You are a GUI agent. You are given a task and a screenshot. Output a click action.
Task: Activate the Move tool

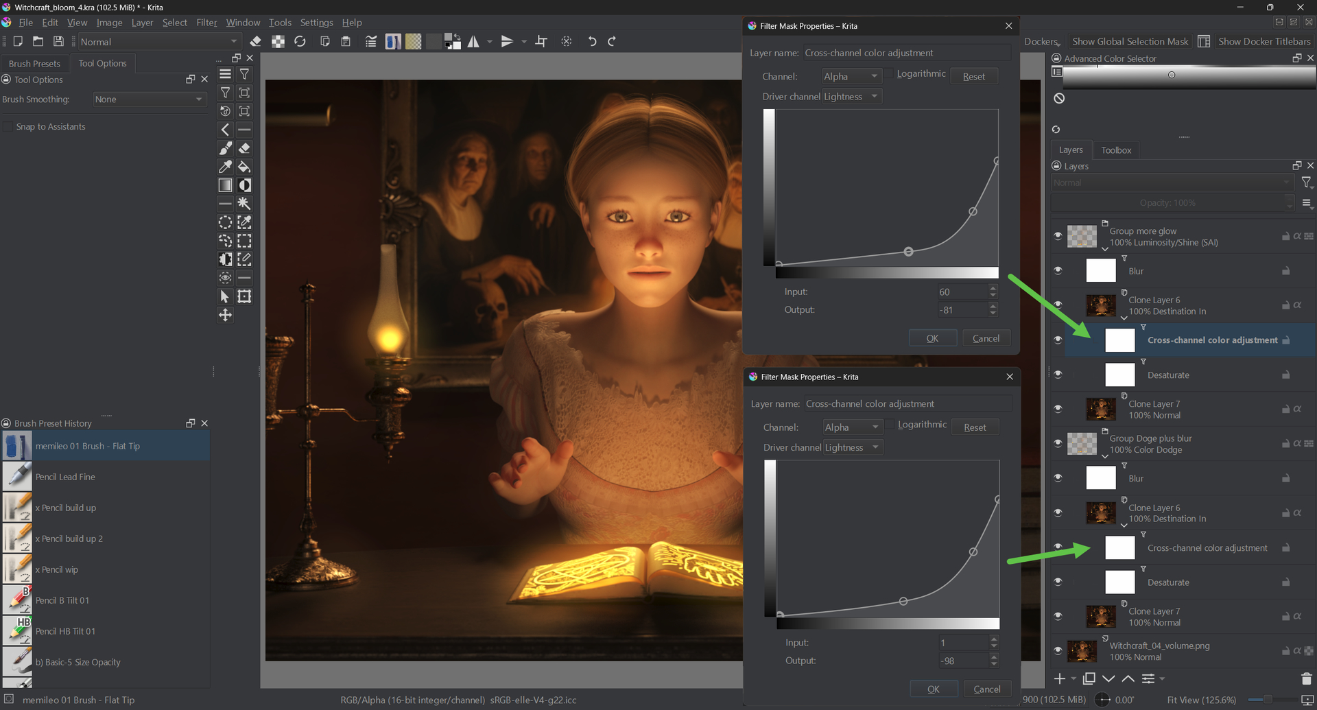click(x=225, y=315)
